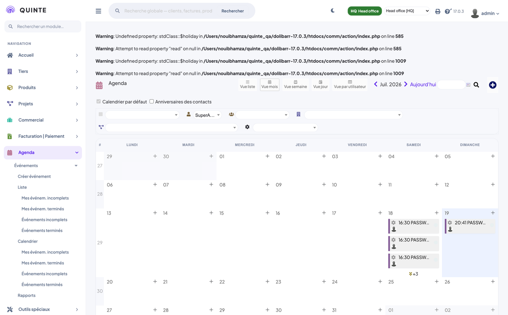Image resolution: width=508 pixels, height=315 pixels.
Task: Click the Quinte logo icon
Action: click(10, 10)
